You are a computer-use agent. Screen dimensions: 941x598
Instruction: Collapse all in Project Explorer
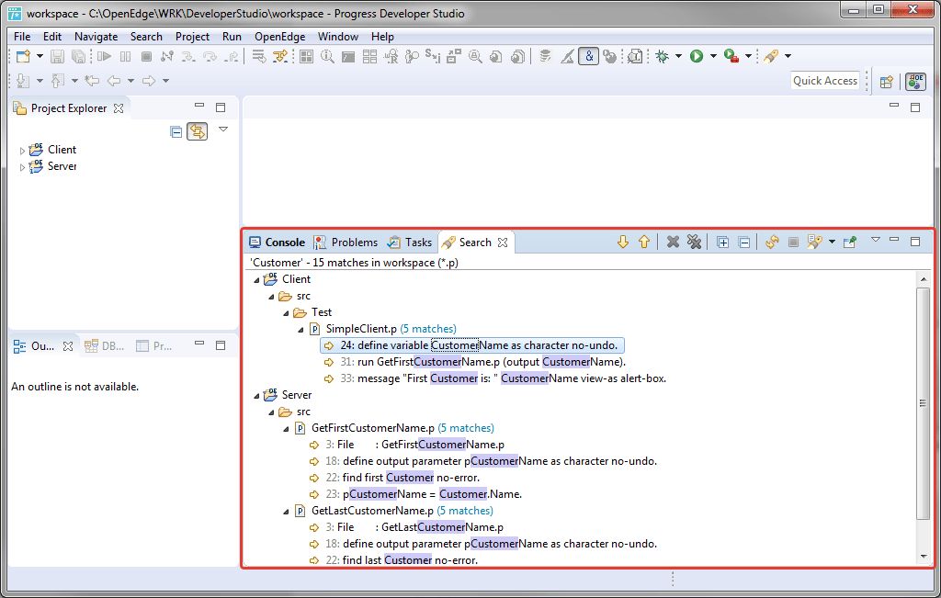click(x=176, y=132)
